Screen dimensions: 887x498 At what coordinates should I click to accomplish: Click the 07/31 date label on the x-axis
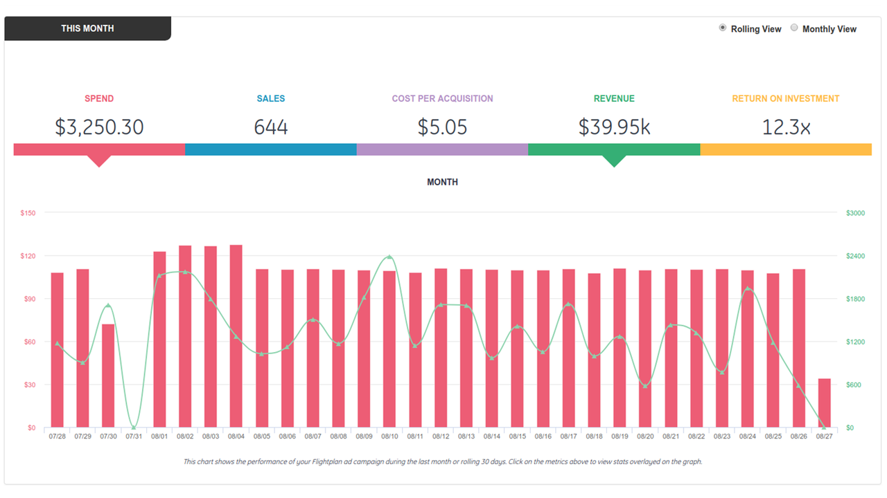(134, 436)
